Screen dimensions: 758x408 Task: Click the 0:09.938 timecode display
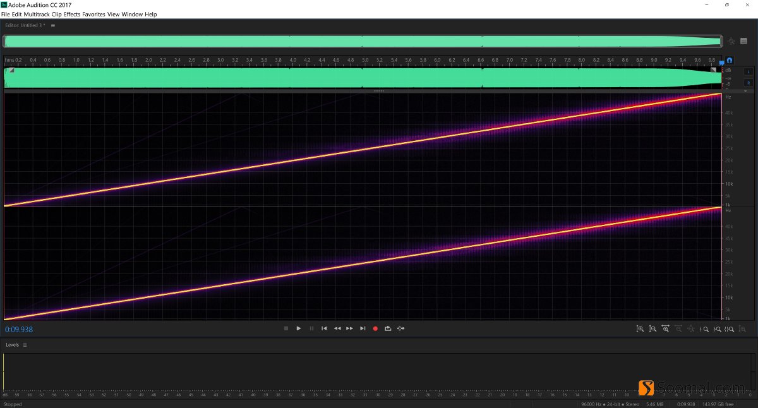coord(19,330)
